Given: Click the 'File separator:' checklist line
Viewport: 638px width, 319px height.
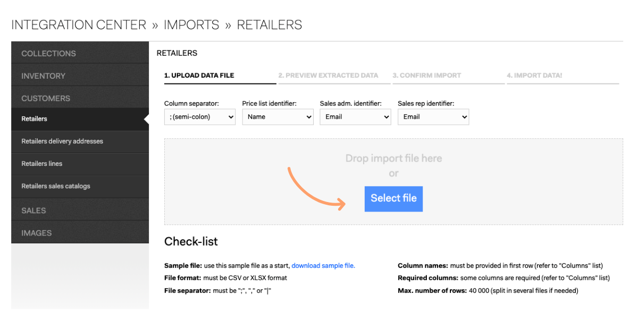Looking at the screenshot, I should [217, 291].
